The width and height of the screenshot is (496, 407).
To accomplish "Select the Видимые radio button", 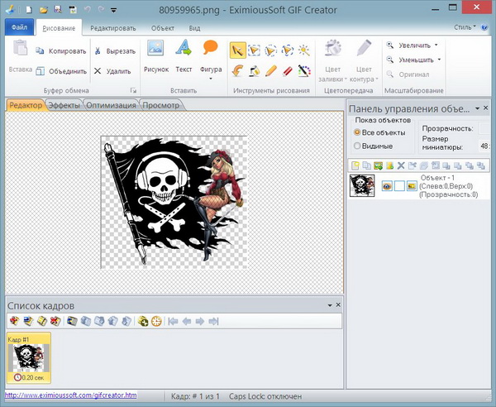I will (357, 146).
